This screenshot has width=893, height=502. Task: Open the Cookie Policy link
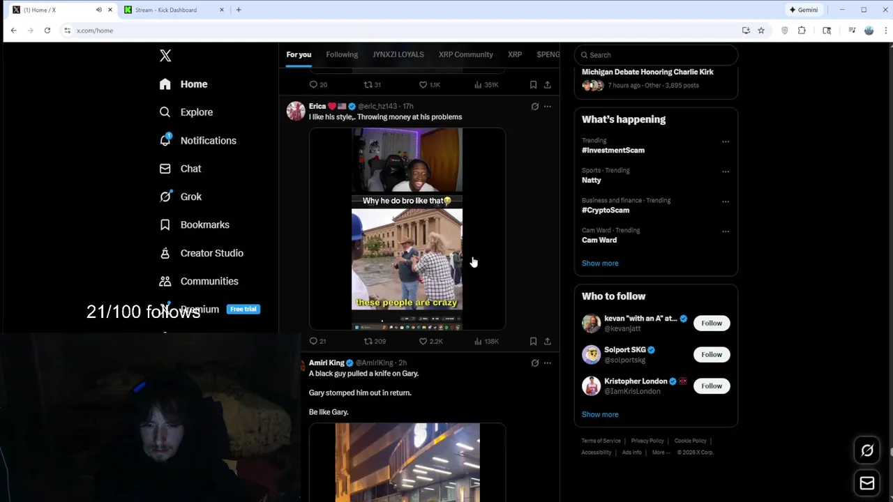coord(690,441)
